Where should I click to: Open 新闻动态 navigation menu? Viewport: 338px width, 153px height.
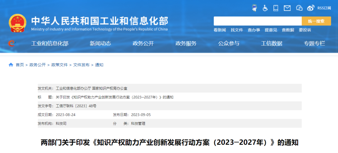tap(100, 43)
